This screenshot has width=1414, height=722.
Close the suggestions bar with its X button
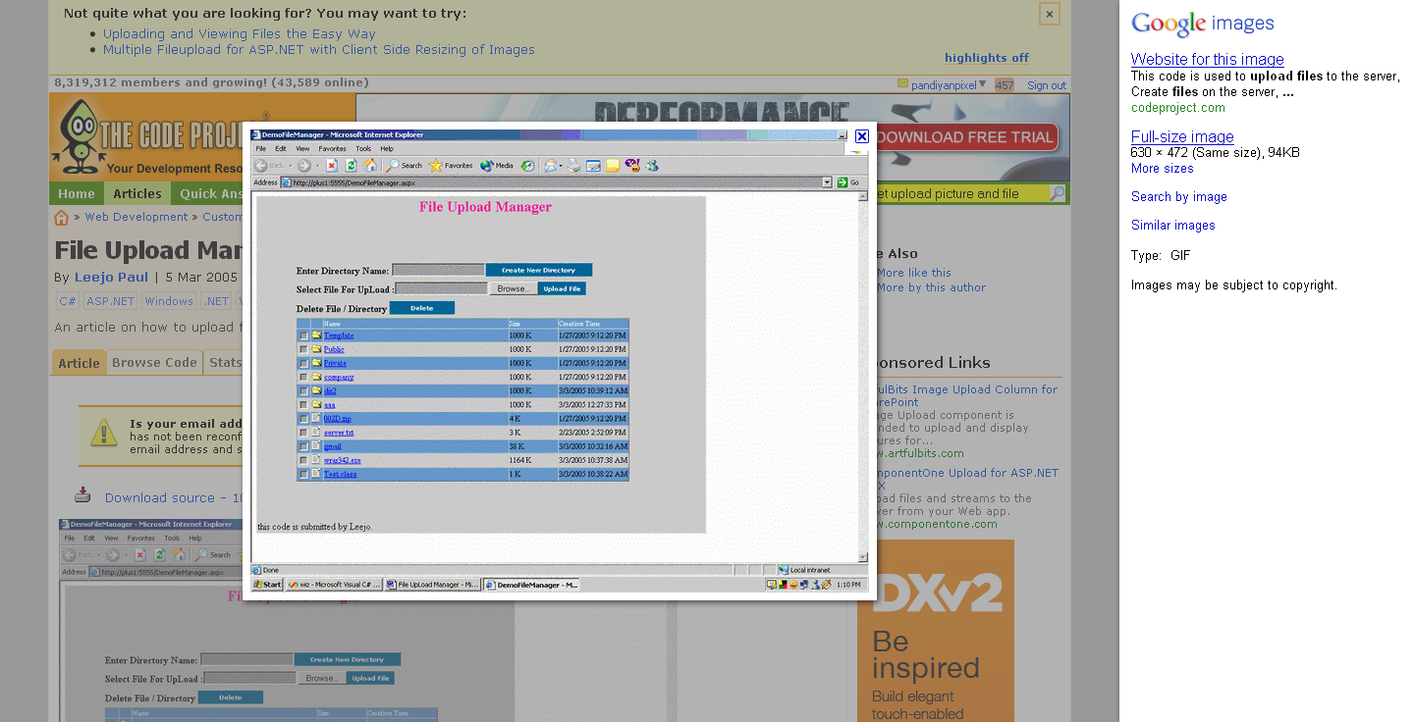(1050, 14)
